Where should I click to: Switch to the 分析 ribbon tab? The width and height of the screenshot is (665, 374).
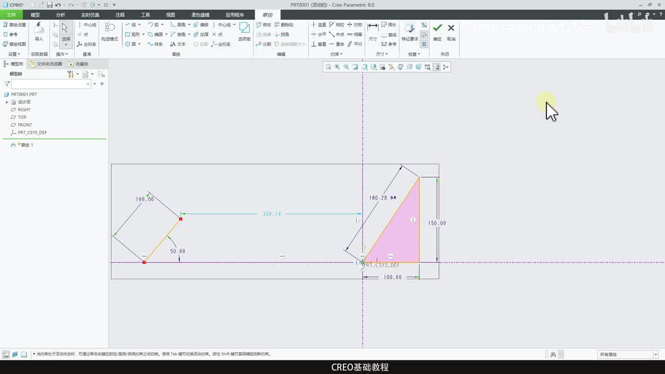tap(60, 15)
